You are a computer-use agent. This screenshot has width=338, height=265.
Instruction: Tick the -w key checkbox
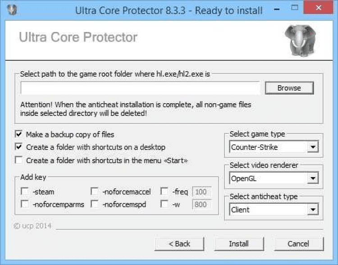click(x=164, y=205)
